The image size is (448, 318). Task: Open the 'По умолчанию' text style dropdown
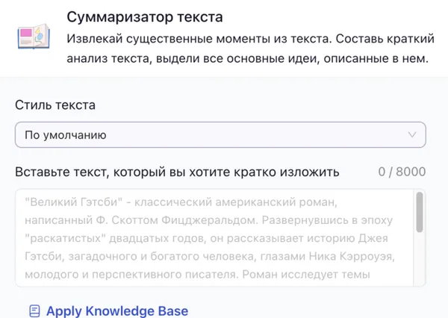(220, 135)
